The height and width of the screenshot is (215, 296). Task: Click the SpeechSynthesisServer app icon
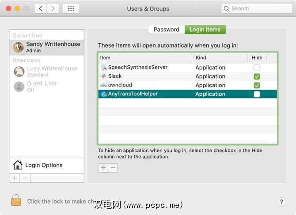[x=104, y=68]
